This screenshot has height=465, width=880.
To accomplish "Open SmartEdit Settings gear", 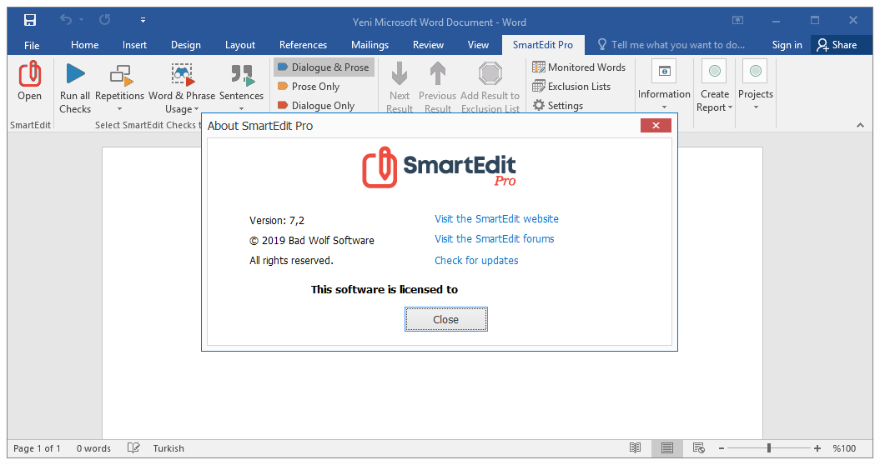I will pyautogui.click(x=558, y=106).
